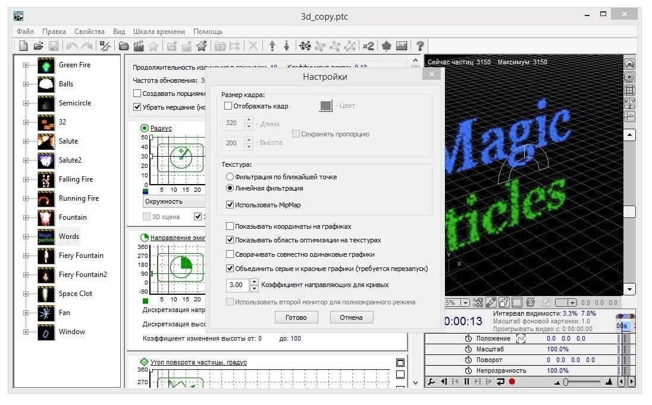Uncheck Использовать MipMap checkbox
The image size is (652, 405).
pyautogui.click(x=230, y=205)
